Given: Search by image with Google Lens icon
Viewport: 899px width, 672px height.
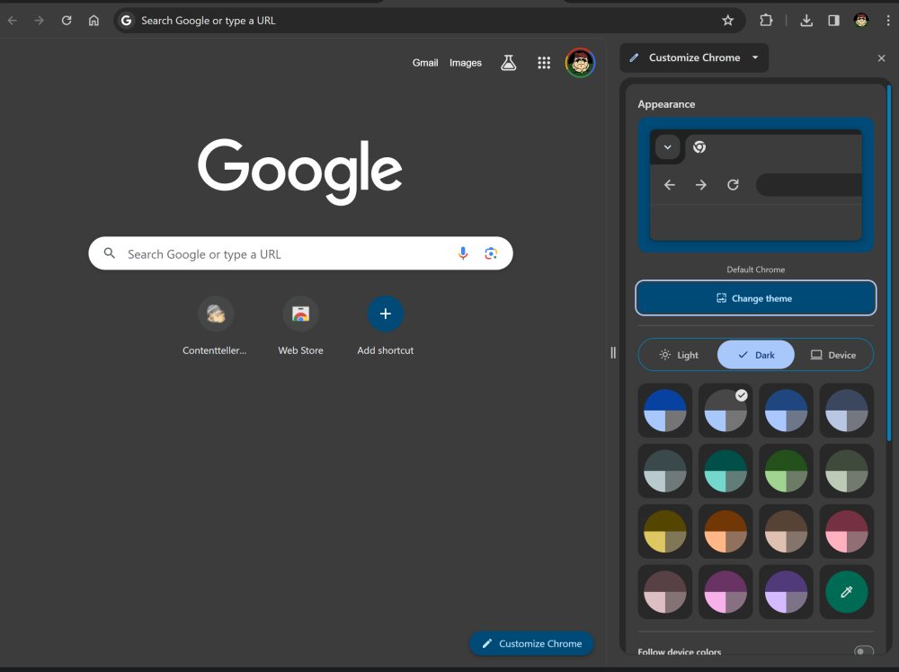Looking at the screenshot, I should click(x=491, y=253).
